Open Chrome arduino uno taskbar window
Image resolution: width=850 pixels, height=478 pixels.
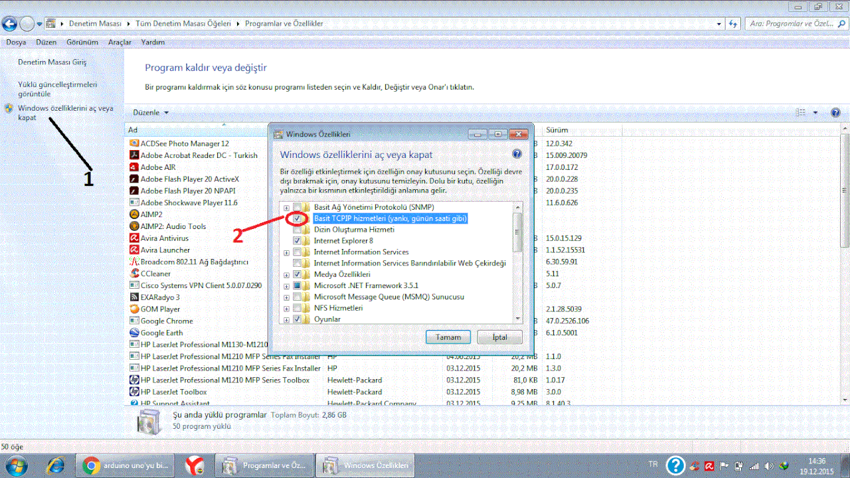(126, 465)
